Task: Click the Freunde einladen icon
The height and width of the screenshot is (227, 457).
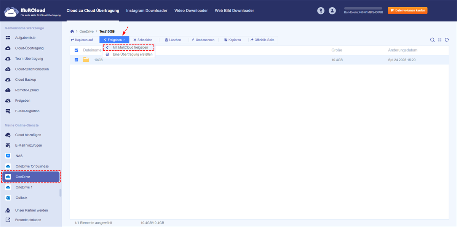Action: (8, 220)
